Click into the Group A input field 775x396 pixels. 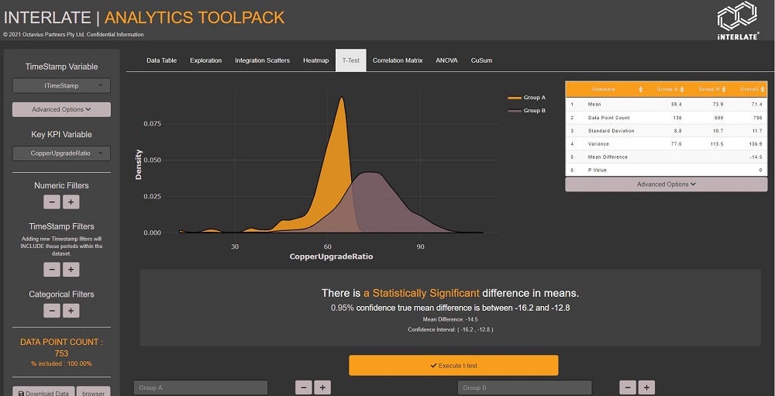201,387
